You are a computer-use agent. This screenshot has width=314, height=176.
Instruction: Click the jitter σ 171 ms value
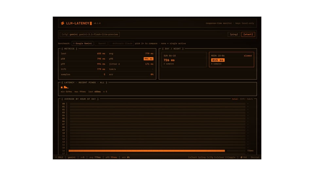pos(149,64)
